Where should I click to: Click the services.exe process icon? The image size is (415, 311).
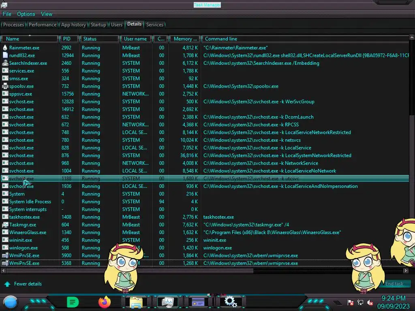pyautogui.click(x=5, y=70)
